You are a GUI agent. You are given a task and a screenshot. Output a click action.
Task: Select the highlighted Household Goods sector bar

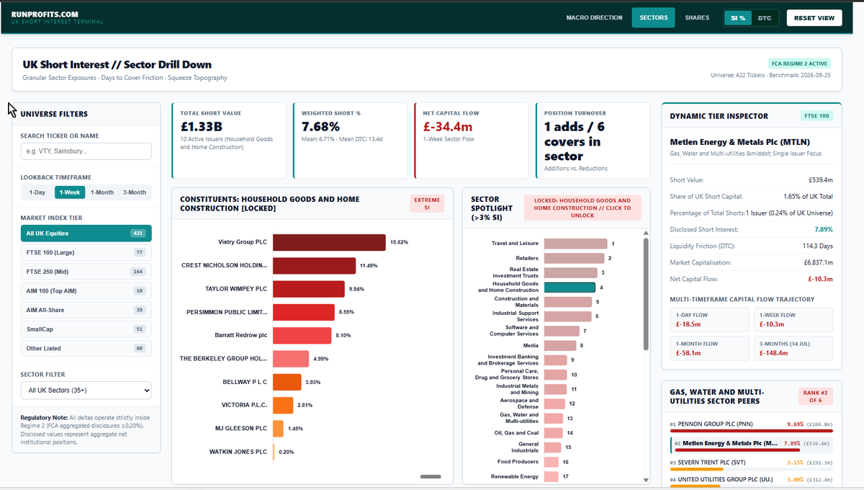coord(569,287)
